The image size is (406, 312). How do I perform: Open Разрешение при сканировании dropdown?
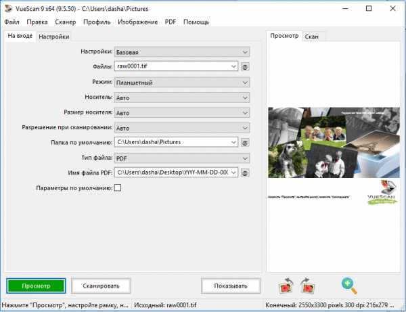pos(182,128)
